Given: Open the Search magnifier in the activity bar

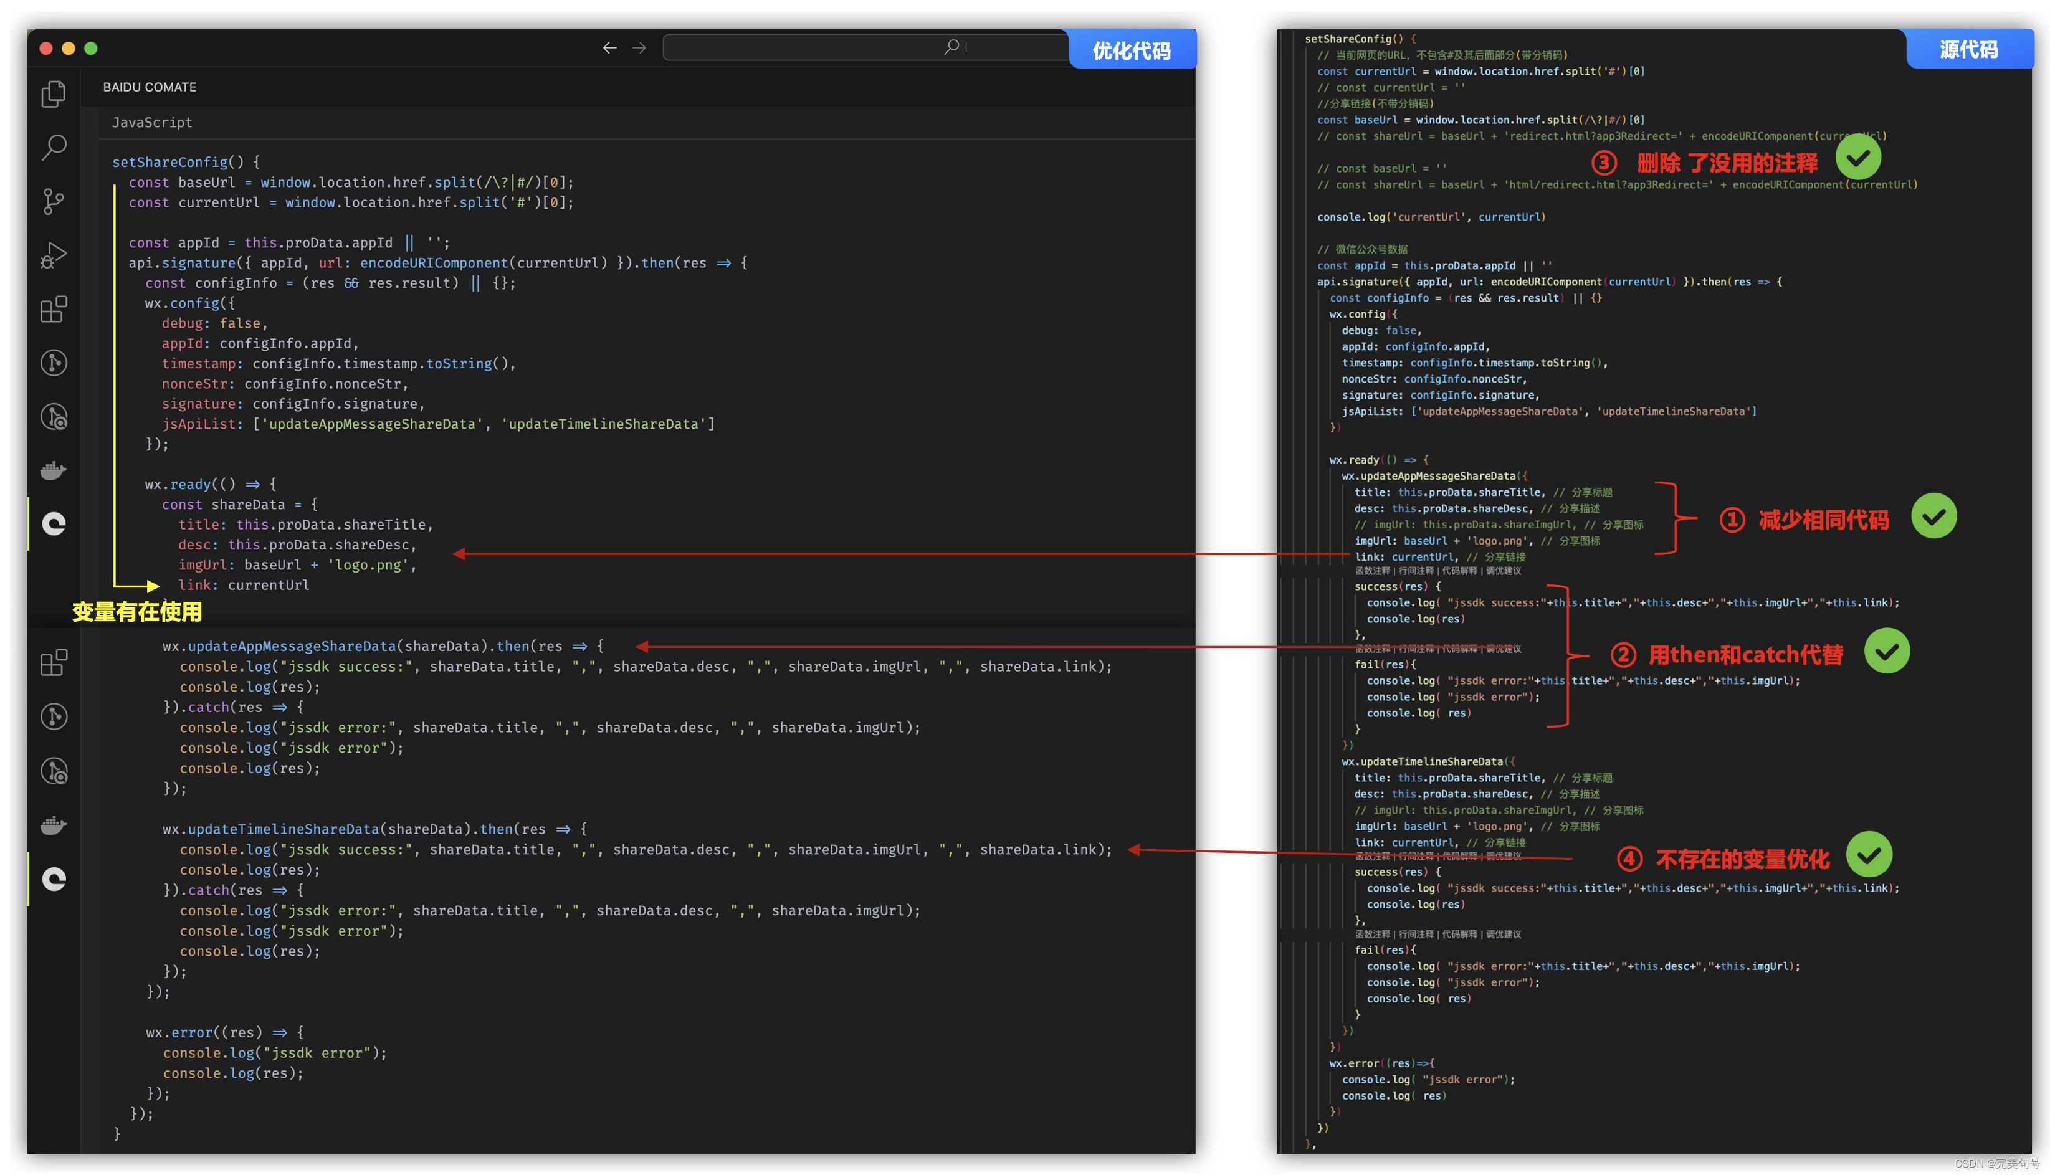Looking at the screenshot, I should 53,147.
